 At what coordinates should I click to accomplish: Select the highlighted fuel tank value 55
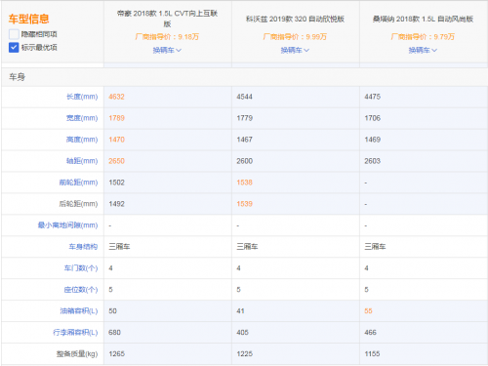368,311
